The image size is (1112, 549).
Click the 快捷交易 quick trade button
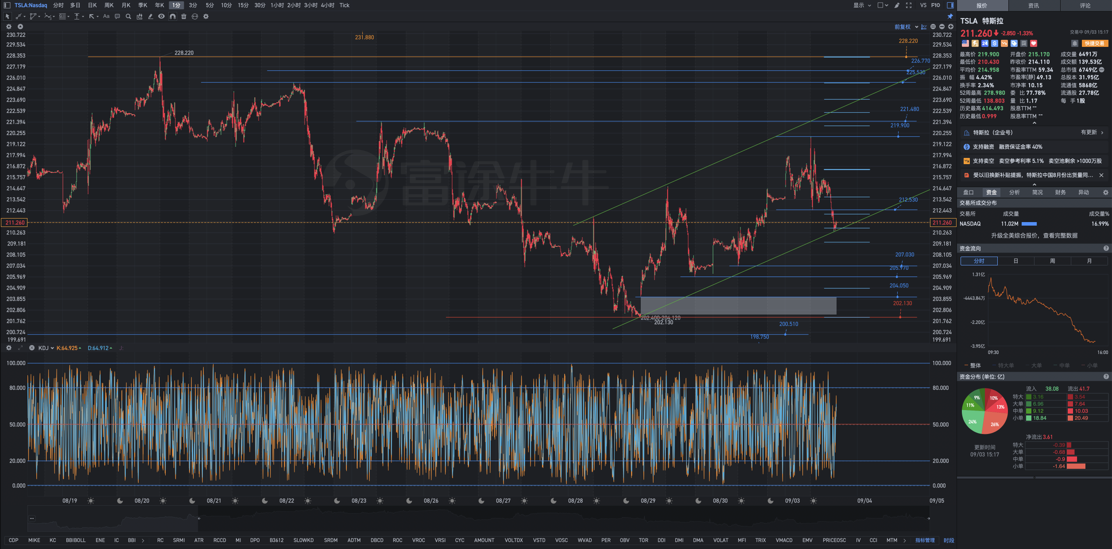(x=1095, y=43)
